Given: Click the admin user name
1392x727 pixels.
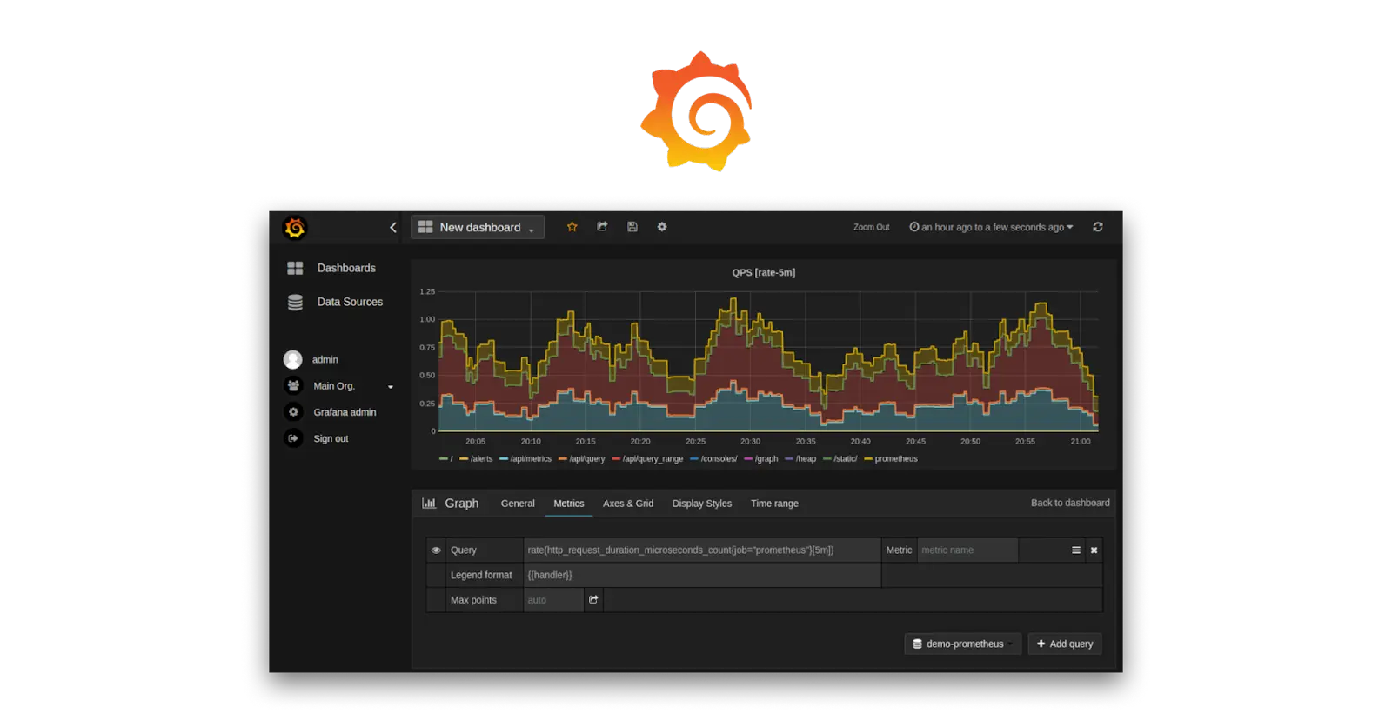Looking at the screenshot, I should [325, 359].
